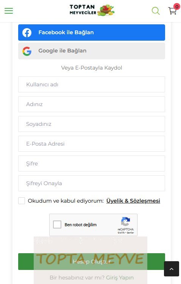
Task: Click the reCAPTCHA logo icon
Action: (x=126, y=222)
